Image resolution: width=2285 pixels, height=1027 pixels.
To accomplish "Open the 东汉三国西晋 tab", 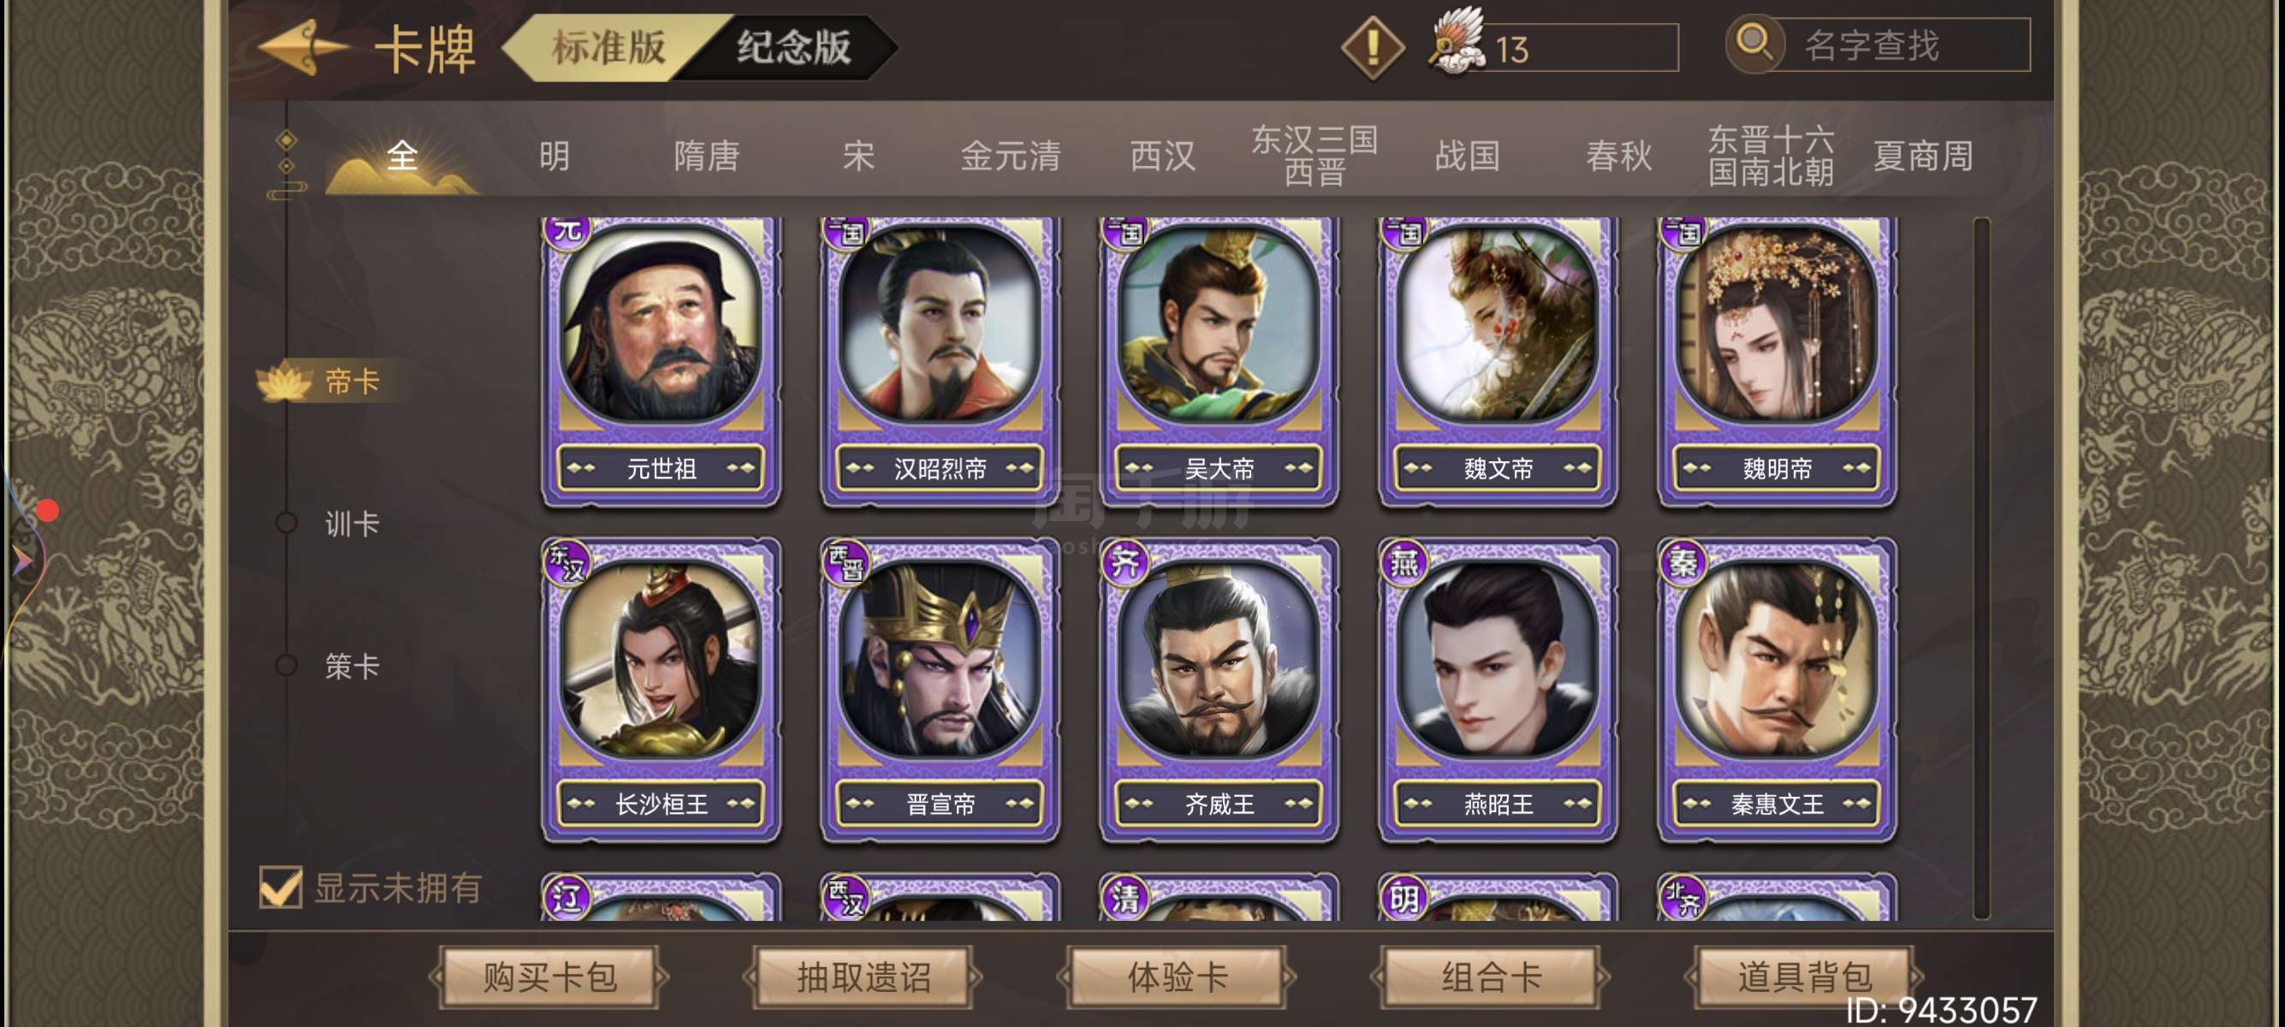I will tap(1315, 155).
